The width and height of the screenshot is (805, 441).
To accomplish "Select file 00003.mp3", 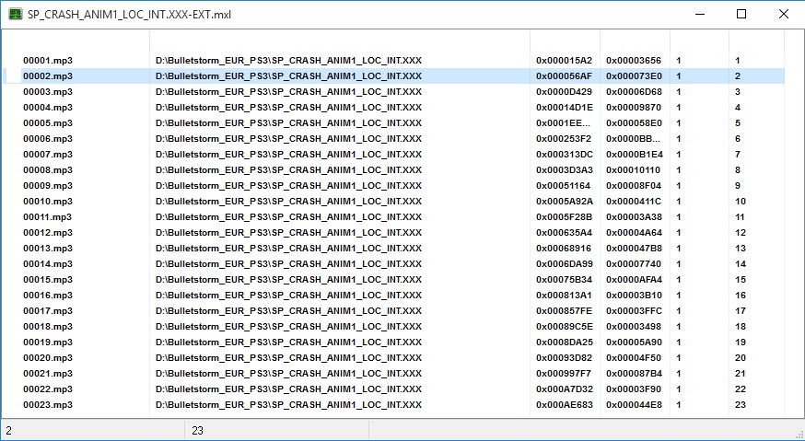I will coord(48,92).
